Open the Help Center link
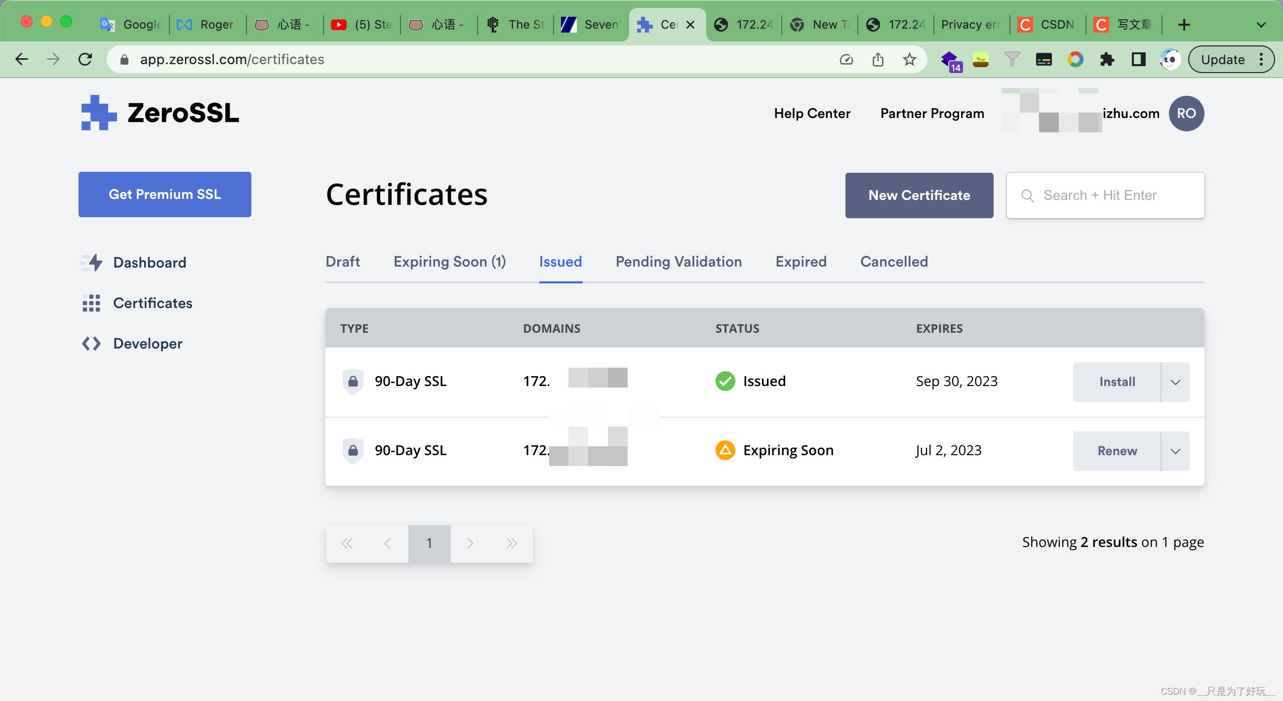 click(x=812, y=114)
